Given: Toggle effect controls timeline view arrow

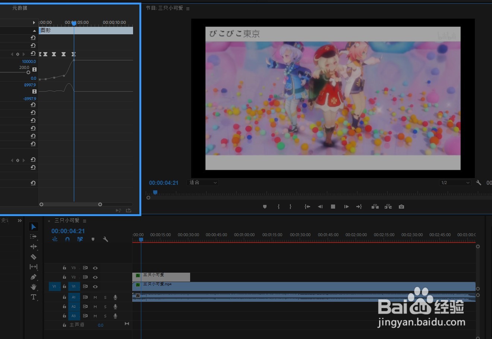Looking at the screenshot, I should point(34,23).
